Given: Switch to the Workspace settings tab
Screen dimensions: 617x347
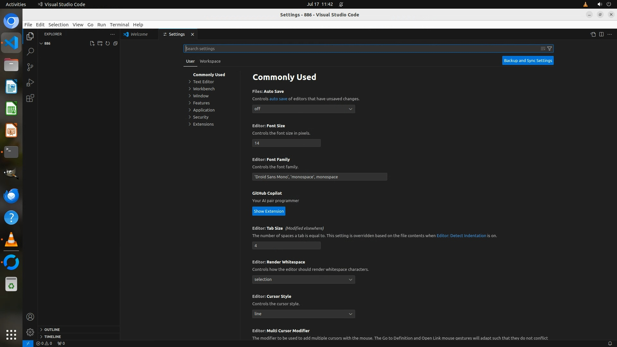Looking at the screenshot, I should click(210, 61).
